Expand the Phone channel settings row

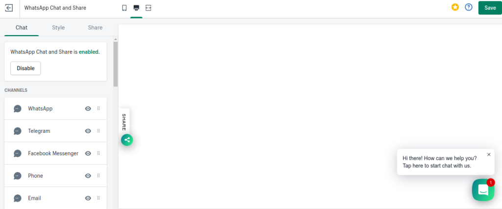pyautogui.click(x=55, y=175)
